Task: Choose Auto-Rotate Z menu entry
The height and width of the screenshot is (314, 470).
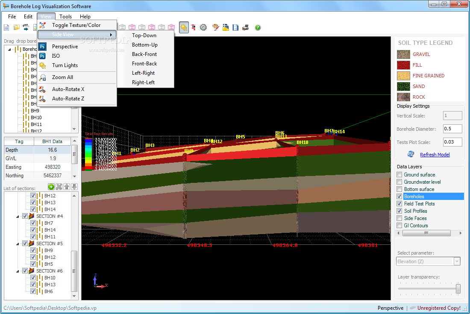Action: pyautogui.click(x=77, y=99)
